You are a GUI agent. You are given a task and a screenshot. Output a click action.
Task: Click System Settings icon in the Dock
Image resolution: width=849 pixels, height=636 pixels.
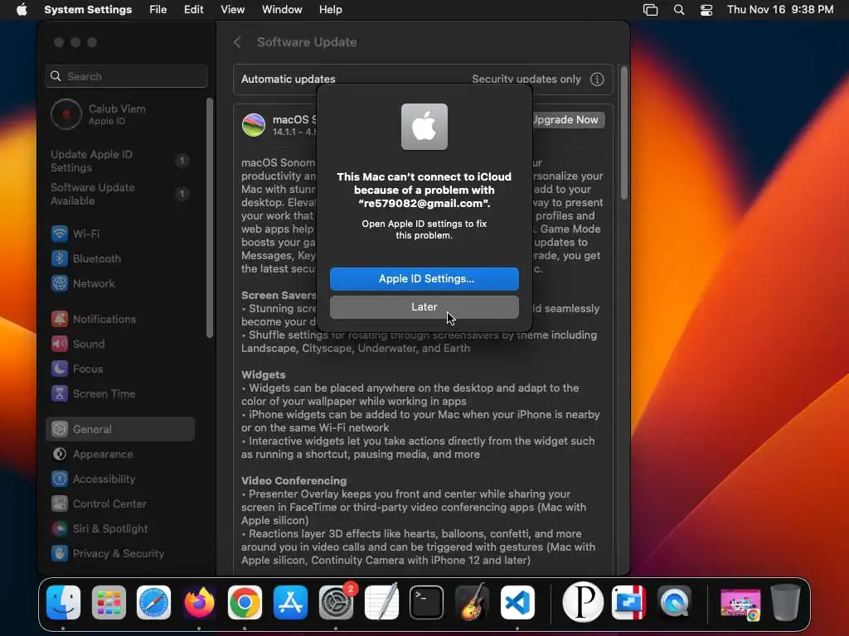[336, 602]
